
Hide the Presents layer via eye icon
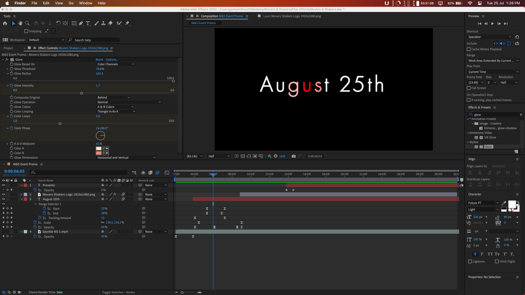click(3, 185)
